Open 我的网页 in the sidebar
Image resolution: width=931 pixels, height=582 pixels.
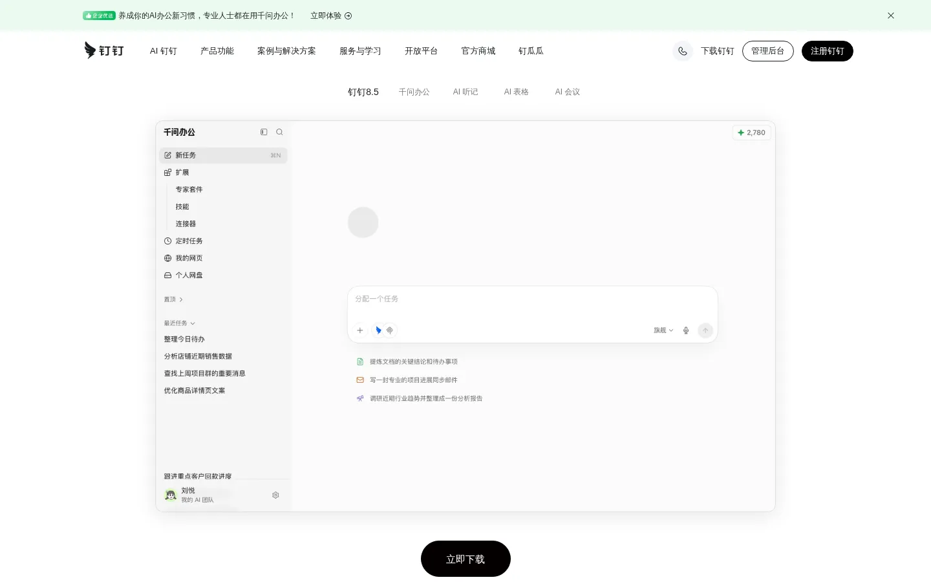tap(184, 258)
